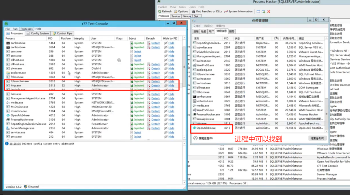The image size is (350, 195).
Task: Open the Hacker menu in Process Hacker
Action: point(162,7)
